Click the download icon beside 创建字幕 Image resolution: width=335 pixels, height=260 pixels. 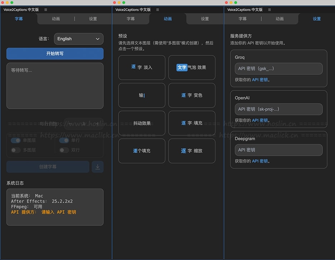(x=98, y=167)
